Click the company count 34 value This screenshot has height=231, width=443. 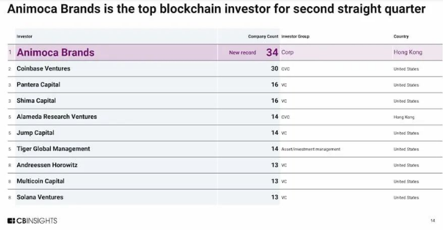[x=272, y=52]
